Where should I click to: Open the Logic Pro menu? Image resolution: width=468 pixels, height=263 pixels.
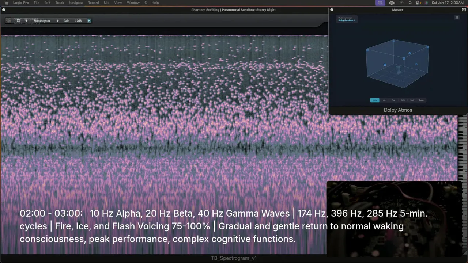tap(21, 3)
